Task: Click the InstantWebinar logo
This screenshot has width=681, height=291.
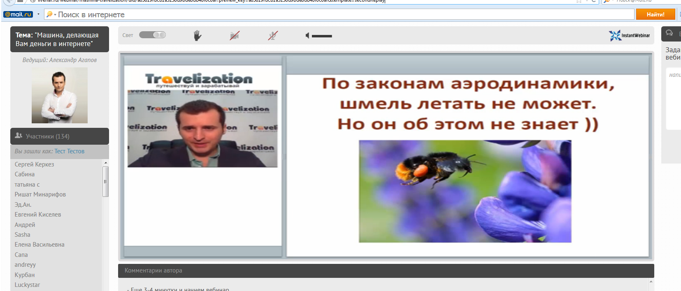Action: point(629,36)
